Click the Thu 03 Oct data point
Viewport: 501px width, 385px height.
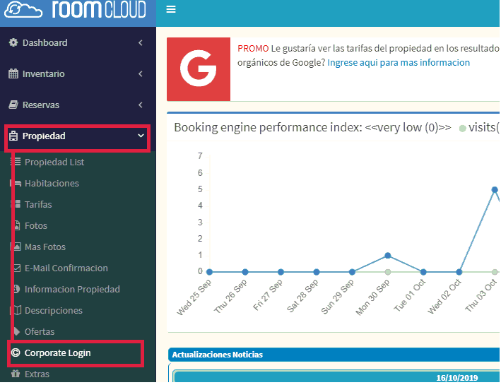tap(495, 189)
